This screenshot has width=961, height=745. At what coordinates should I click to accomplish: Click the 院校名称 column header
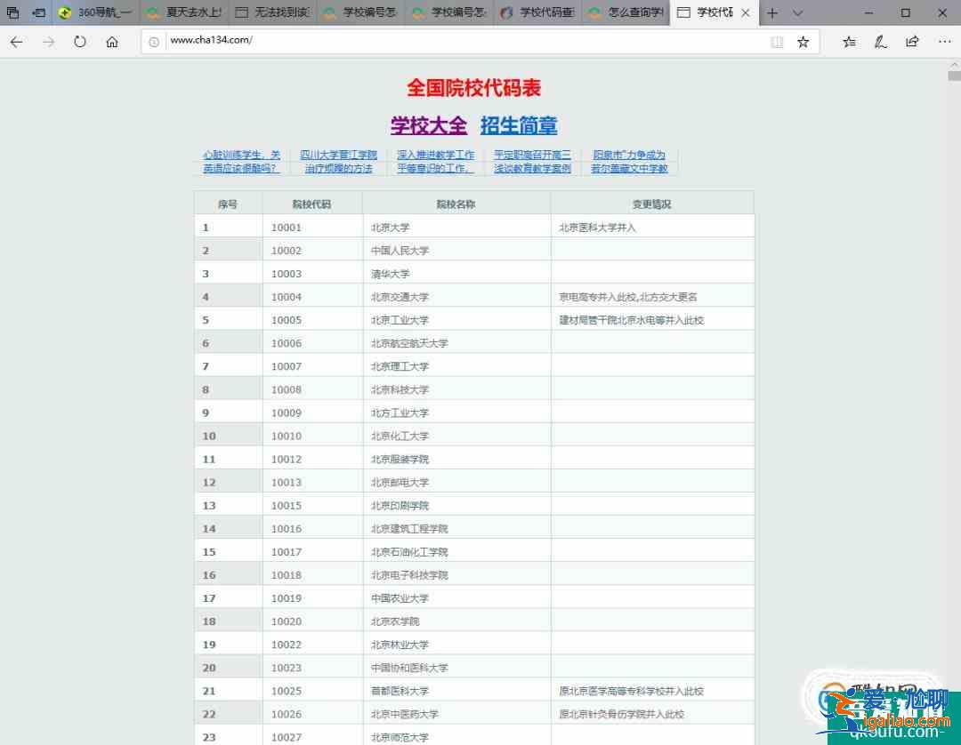(x=456, y=204)
